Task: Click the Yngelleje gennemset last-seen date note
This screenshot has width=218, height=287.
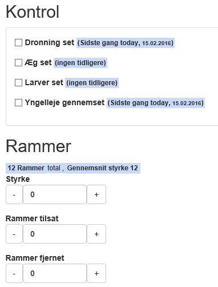Action: 156,103
